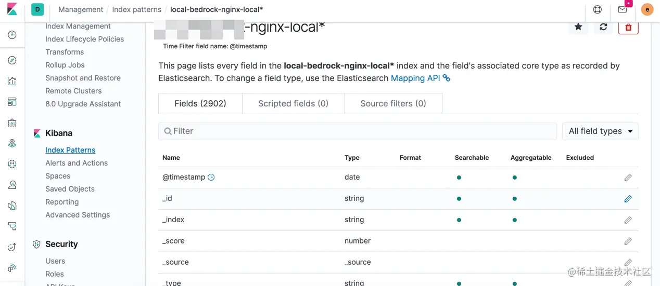The image size is (660, 286).
Task: Go to Saved Objects in sidebar
Action: 70,189
